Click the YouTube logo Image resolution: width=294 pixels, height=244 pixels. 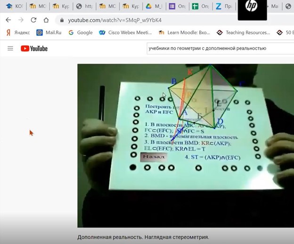point(34,49)
